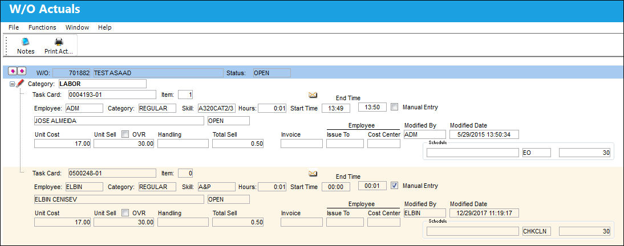
Task: Click Issue To field in JOSE ALMEIDA record
Action: tap(345, 144)
